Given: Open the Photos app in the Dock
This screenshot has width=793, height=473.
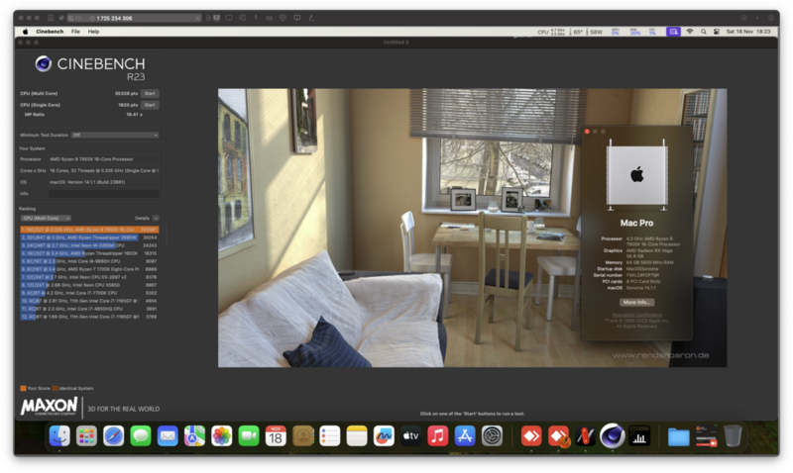Looking at the screenshot, I should [222, 435].
